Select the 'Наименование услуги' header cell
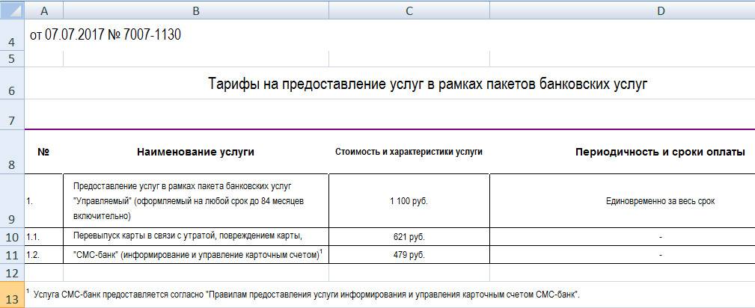This screenshot has width=755, height=308. pos(195,153)
